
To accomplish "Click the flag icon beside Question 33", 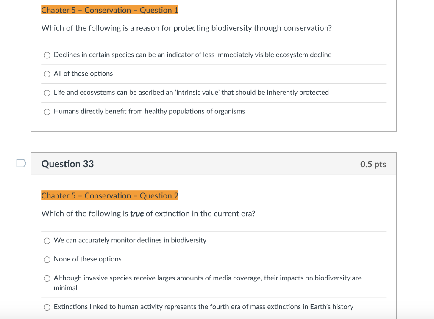I will tap(20, 162).
